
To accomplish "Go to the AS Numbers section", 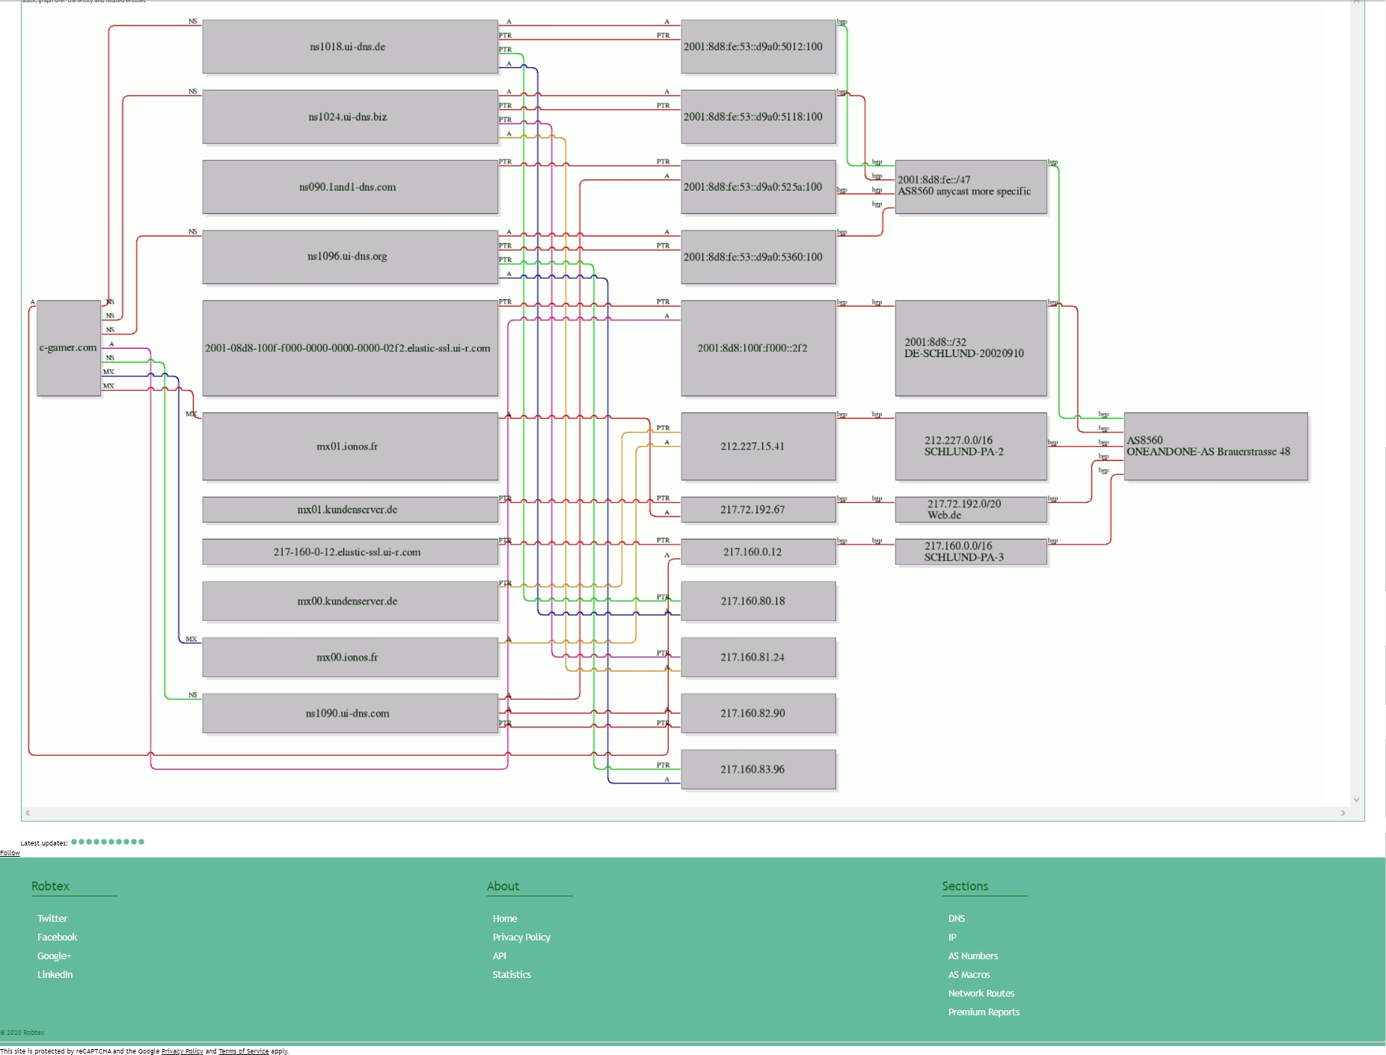I will point(973,955).
